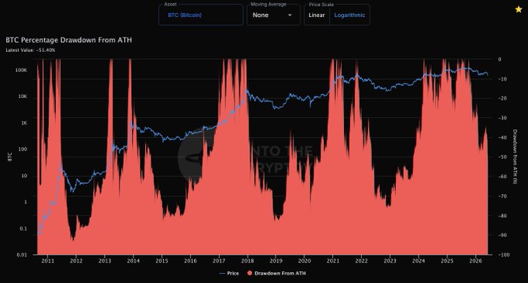
Task: Click the -100 drawdown axis label
Action: (503, 255)
